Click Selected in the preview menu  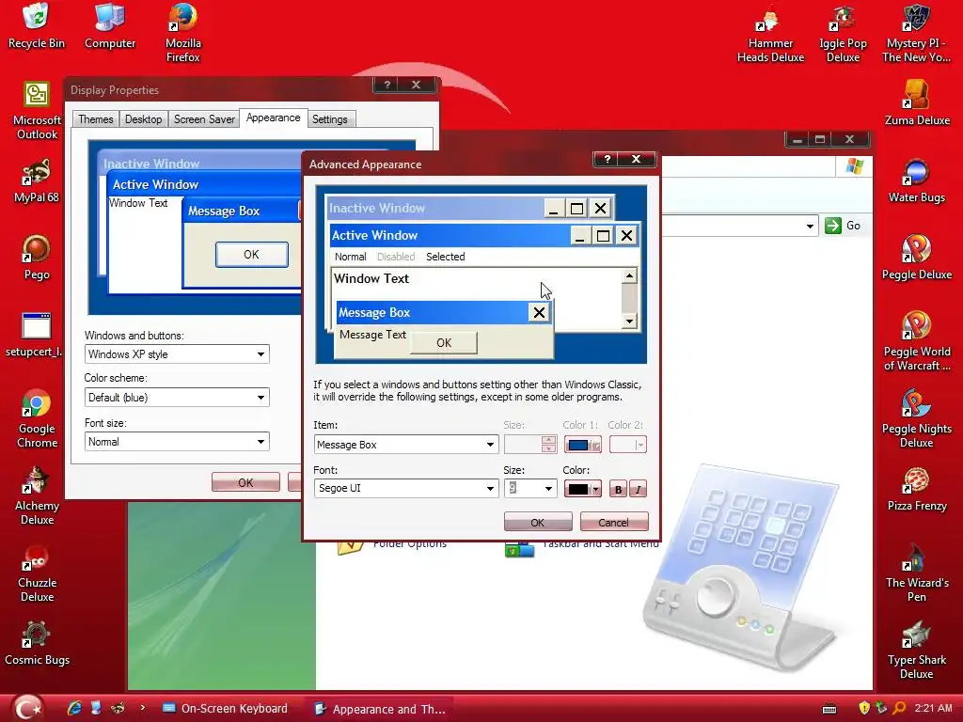[445, 257]
